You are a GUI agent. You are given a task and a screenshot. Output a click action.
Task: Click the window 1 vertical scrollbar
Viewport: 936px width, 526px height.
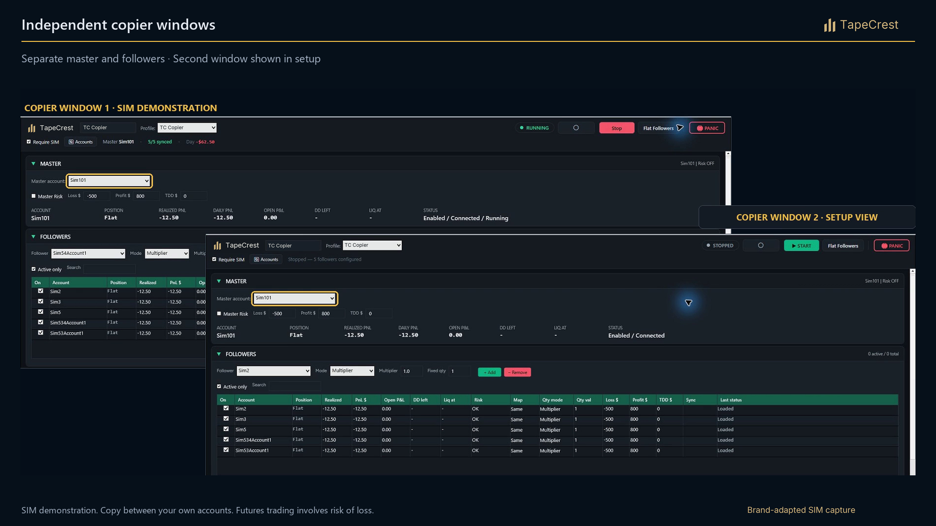click(728, 193)
